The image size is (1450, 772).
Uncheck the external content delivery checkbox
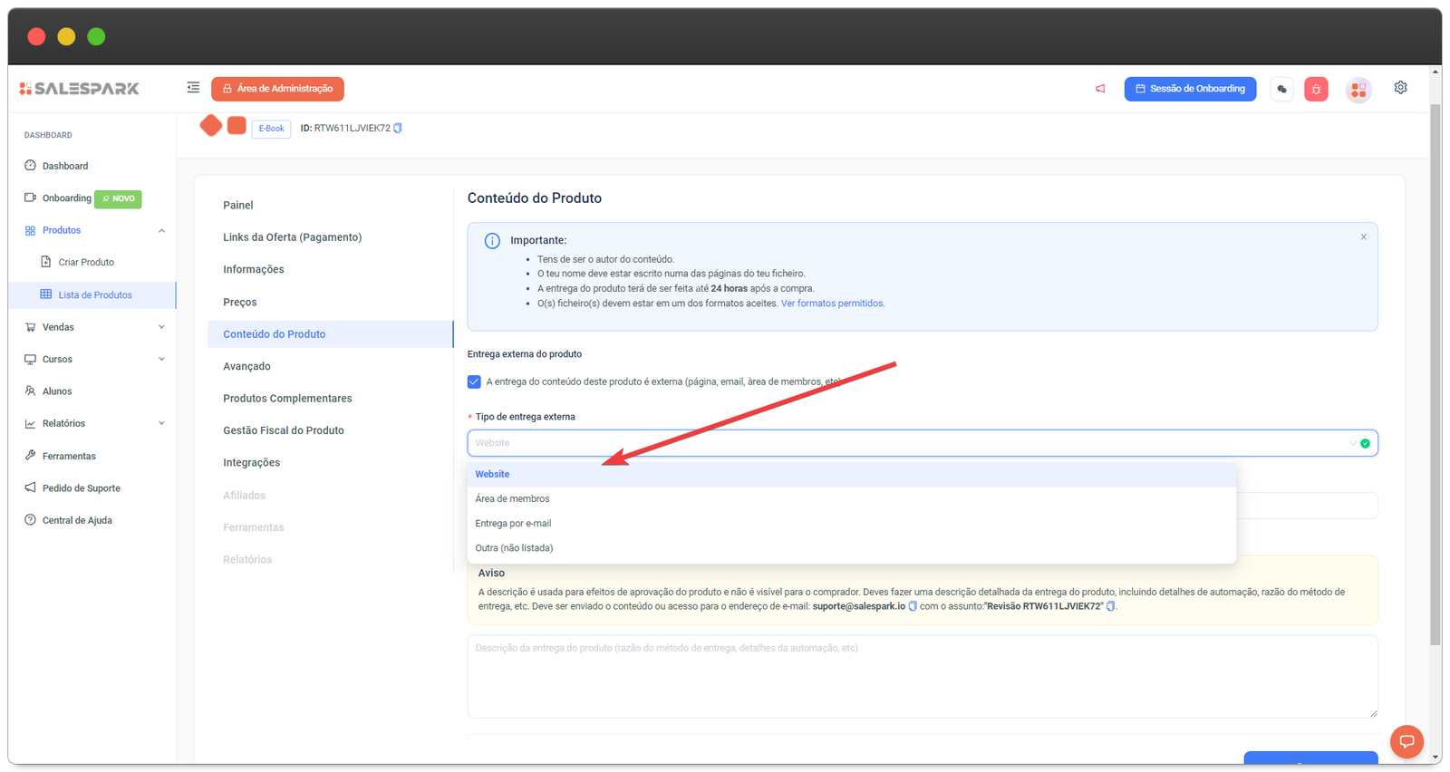[x=474, y=381]
